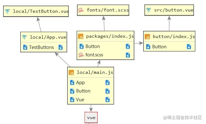
Task: Select Button row text in button/index.js
Action: coord(159,47)
